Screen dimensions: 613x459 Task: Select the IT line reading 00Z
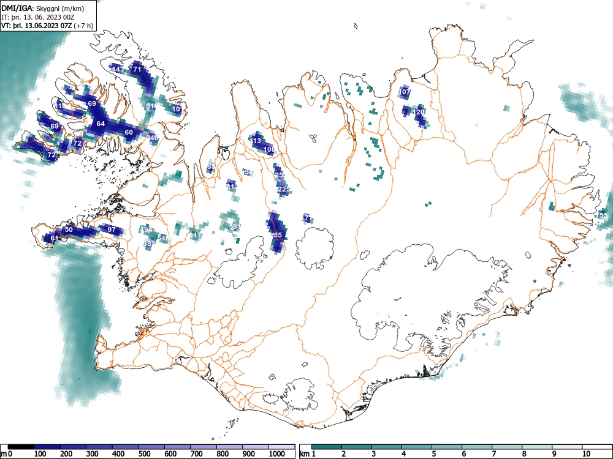click(x=38, y=17)
